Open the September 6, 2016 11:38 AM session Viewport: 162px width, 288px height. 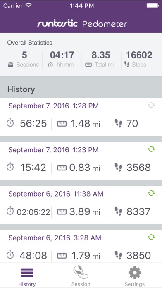[x=81, y=205]
